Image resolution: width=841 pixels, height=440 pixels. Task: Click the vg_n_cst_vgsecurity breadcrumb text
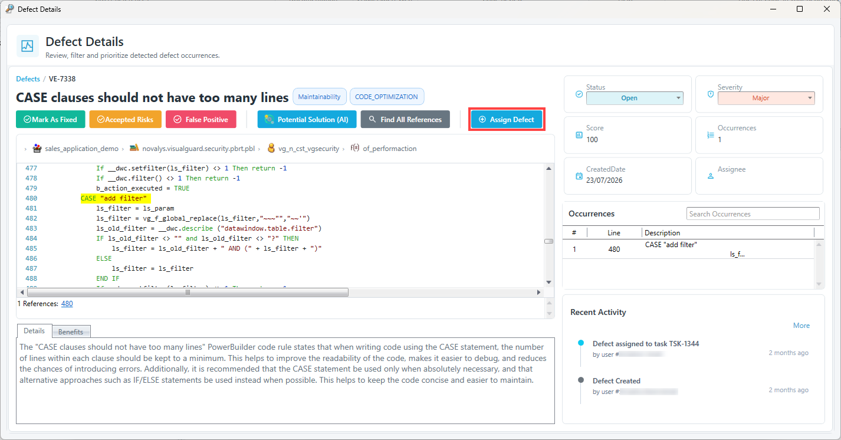[309, 149]
